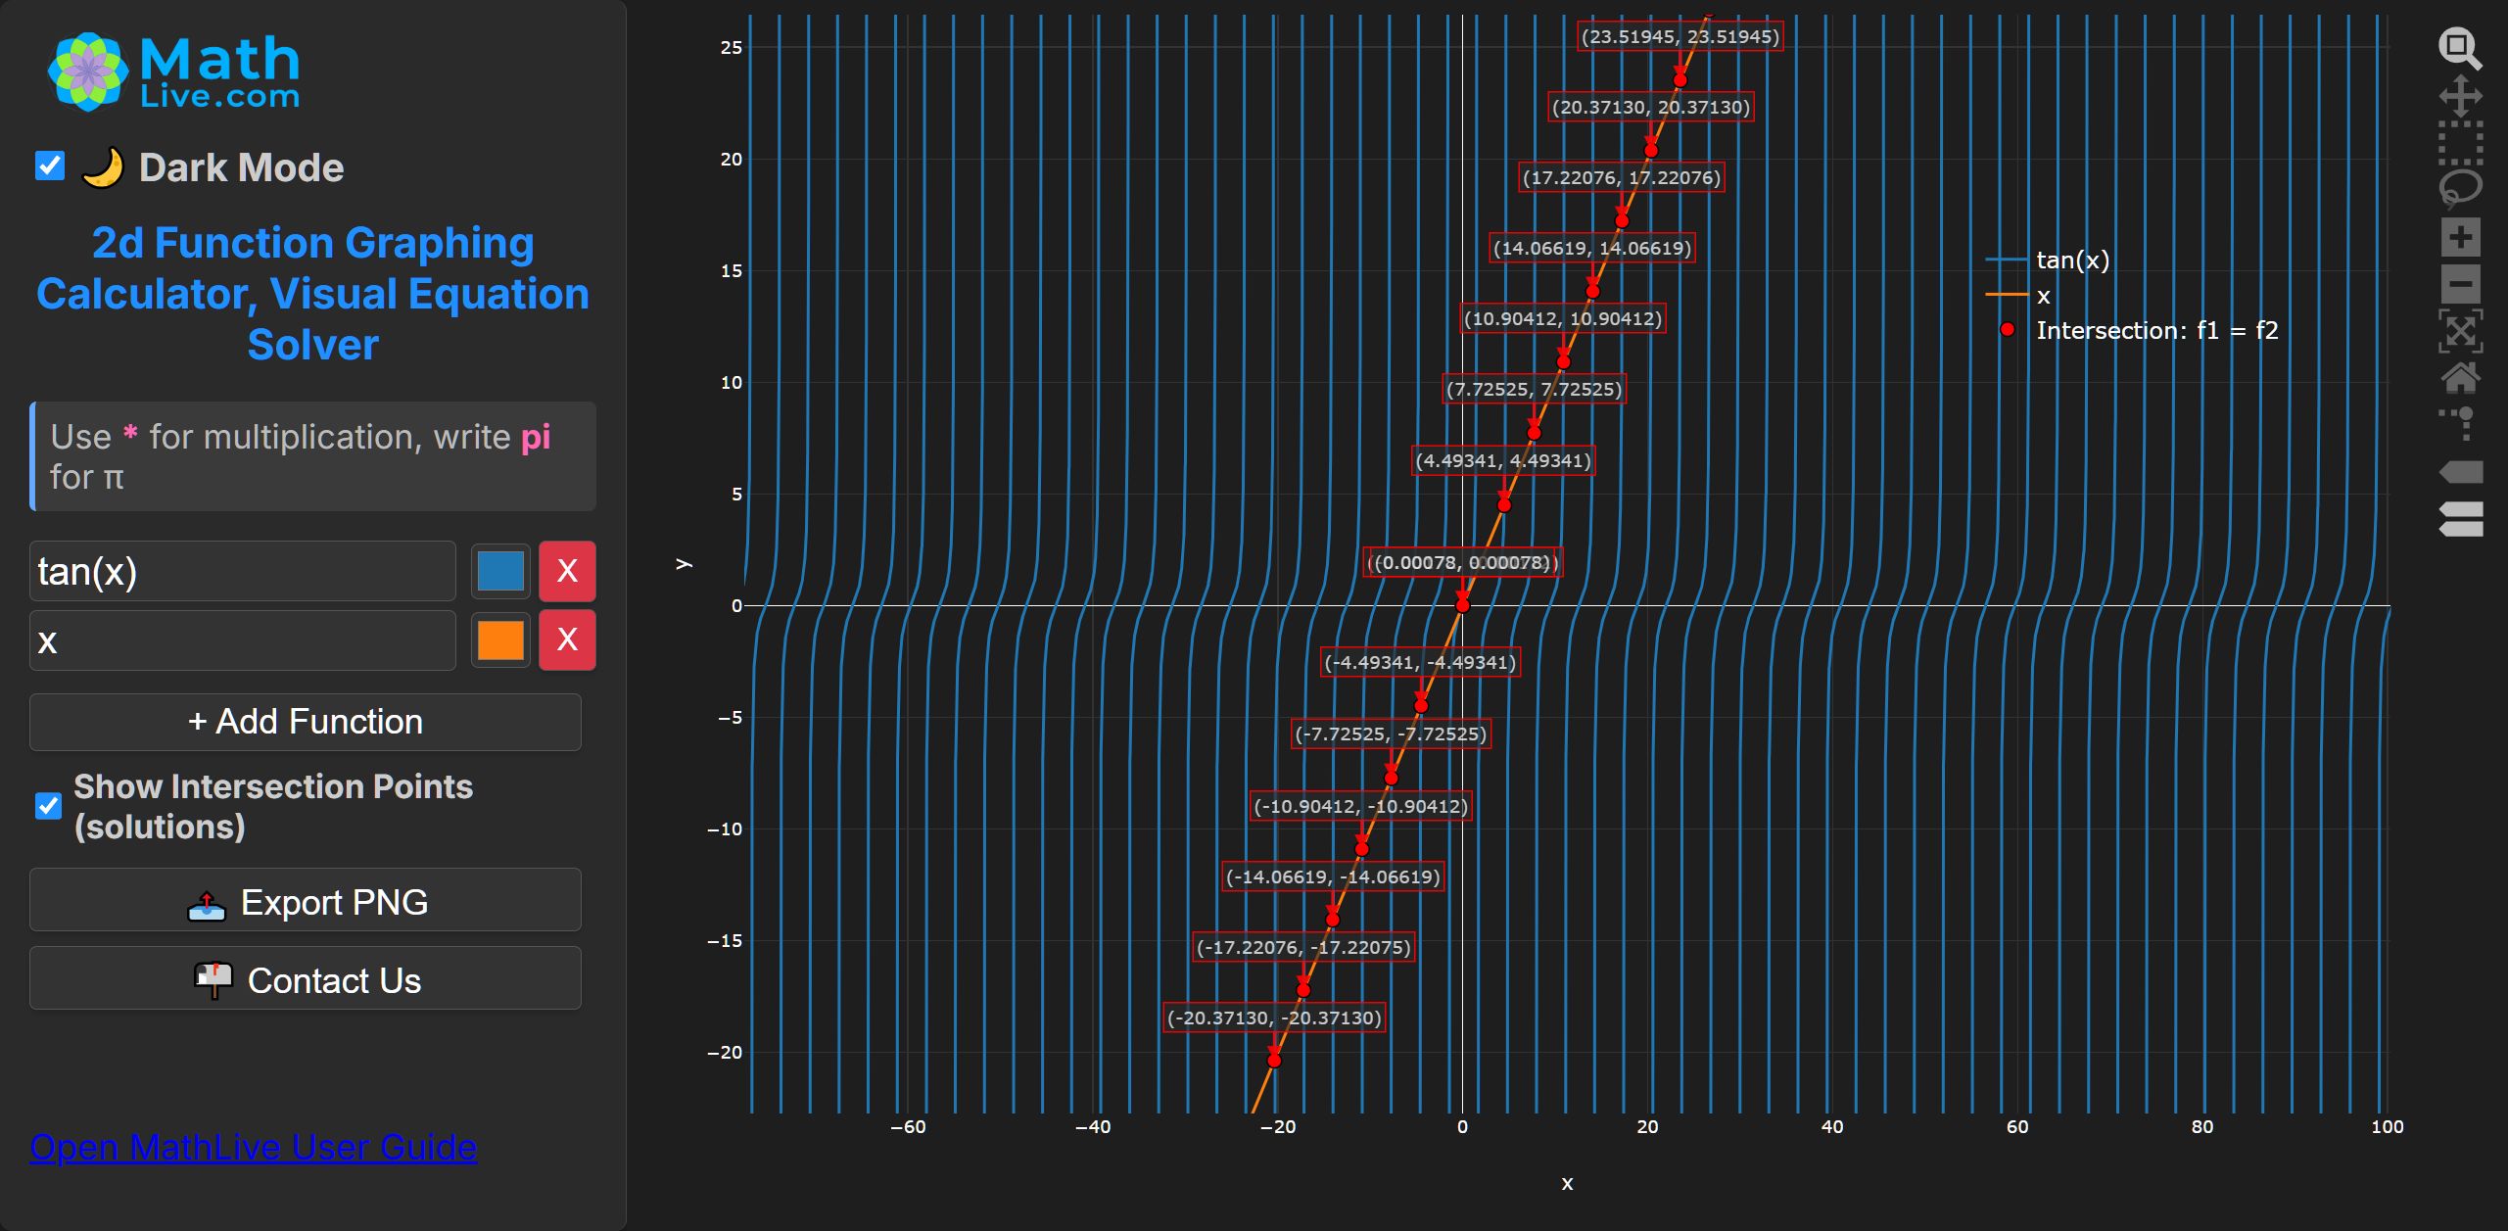Open MathLive User Guide link
The height and width of the screenshot is (1231, 2508).
(x=253, y=1147)
